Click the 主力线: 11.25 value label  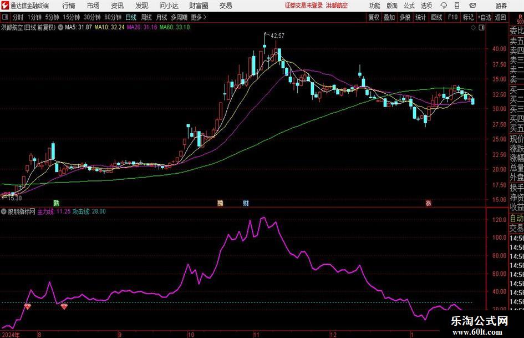click(x=54, y=211)
